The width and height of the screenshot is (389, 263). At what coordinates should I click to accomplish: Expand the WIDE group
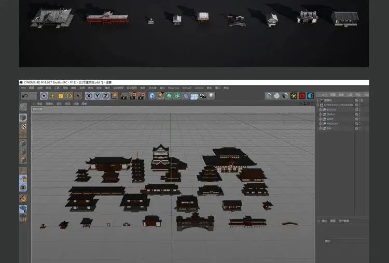click(x=321, y=119)
